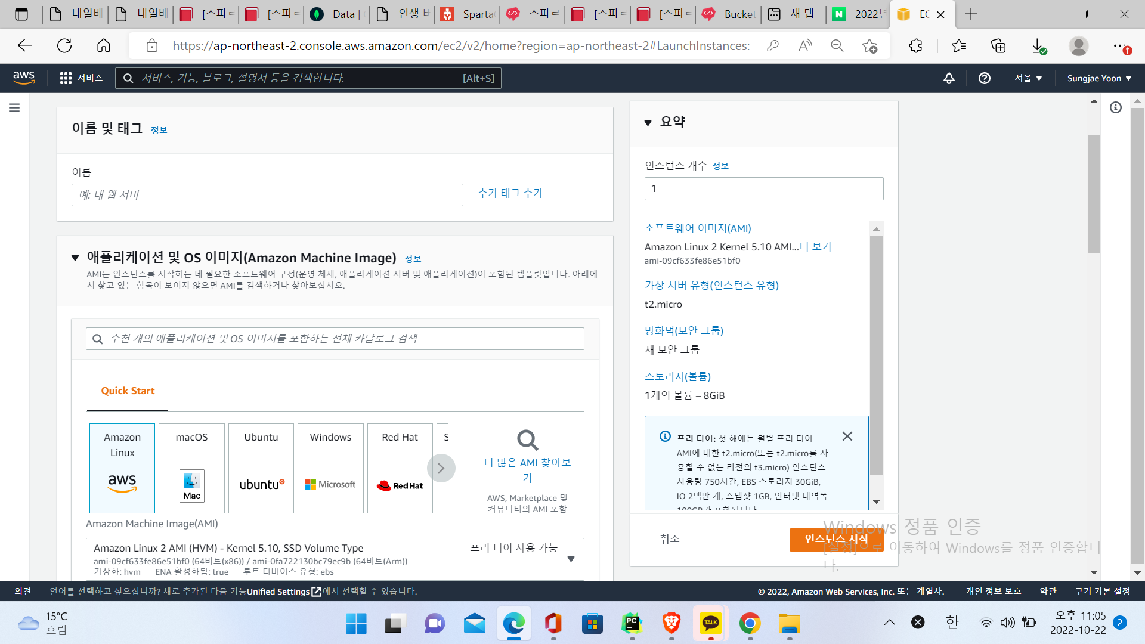Switch to the Quick Start tab
The width and height of the screenshot is (1145, 644).
[x=128, y=391]
